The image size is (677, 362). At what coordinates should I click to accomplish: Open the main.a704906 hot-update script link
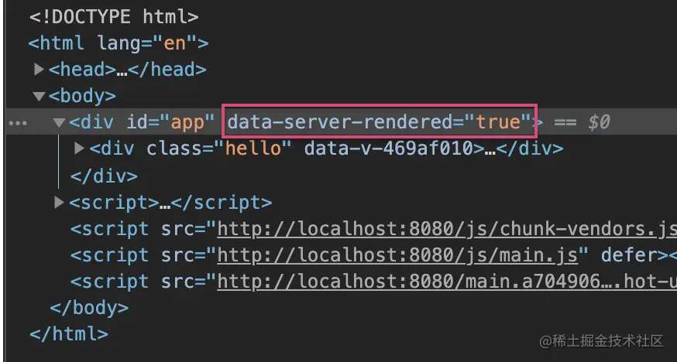447,282
